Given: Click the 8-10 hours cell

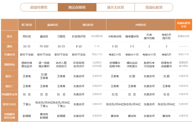Looking at the screenshot, I should click(x=79, y=46).
